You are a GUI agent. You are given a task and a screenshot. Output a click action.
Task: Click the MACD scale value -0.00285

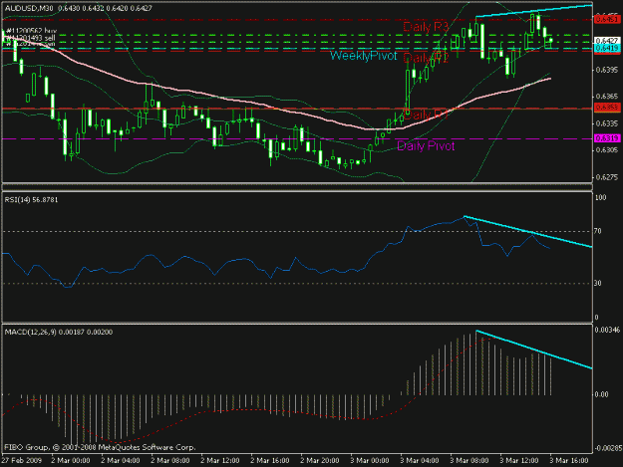[x=607, y=448]
